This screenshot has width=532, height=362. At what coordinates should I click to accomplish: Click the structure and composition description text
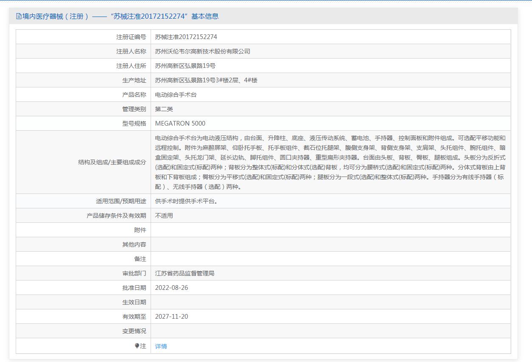(x=330, y=162)
